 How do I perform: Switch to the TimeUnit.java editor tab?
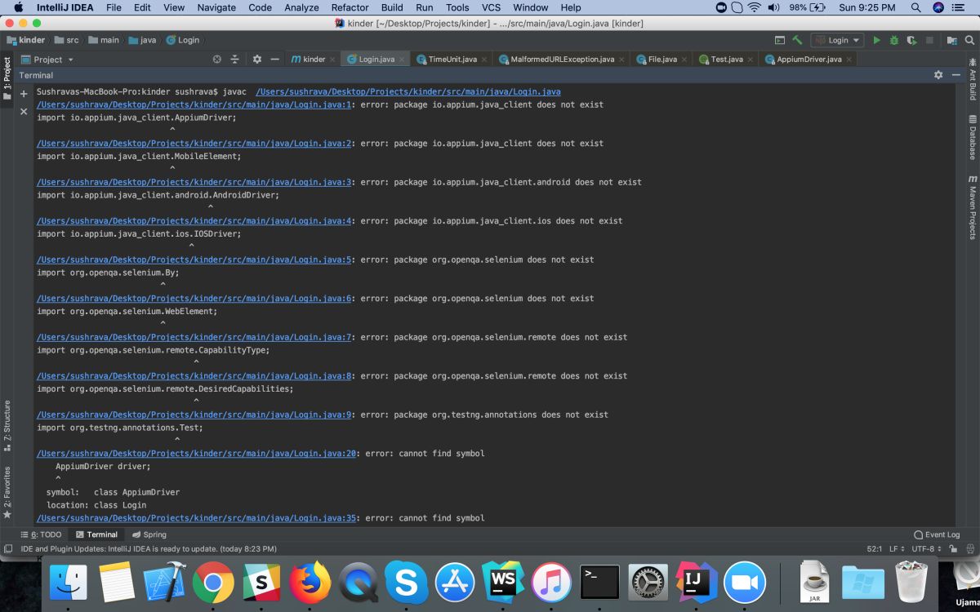(452, 60)
